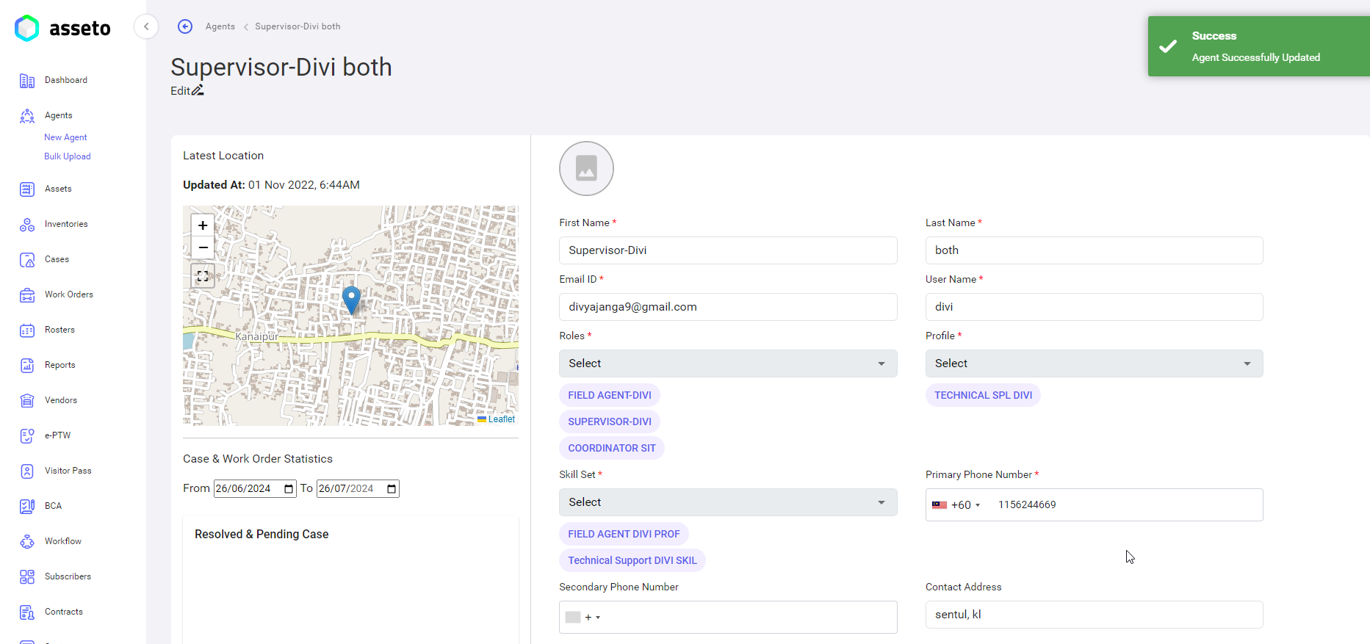Click the FIELD AGENT DIVI PROF skill tag
Viewport: 1370px width, 644px height.
624,534
